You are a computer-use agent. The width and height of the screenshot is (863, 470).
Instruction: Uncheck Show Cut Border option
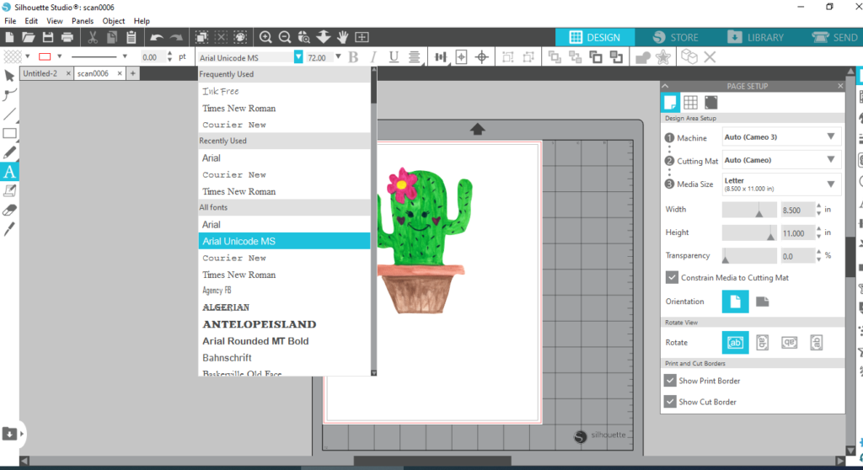tap(672, 402)
